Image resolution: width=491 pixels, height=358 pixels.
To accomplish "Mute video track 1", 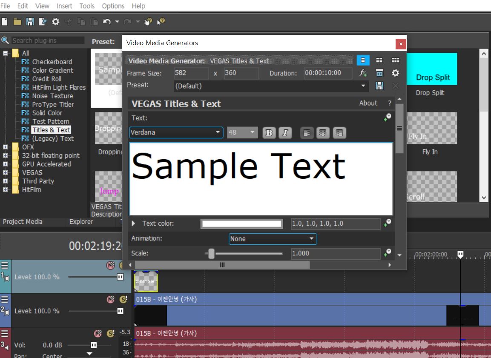I will tap(111, 265).
